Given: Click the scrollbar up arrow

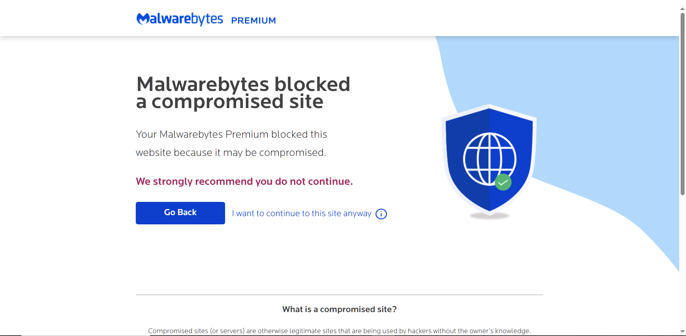Looking at the screenshot, I should (682, 9).
